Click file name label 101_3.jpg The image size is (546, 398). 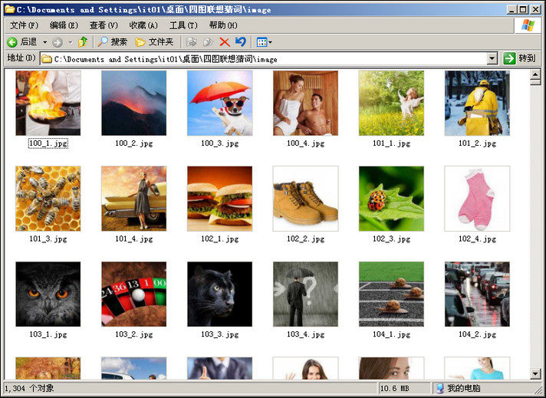(48, 238)
